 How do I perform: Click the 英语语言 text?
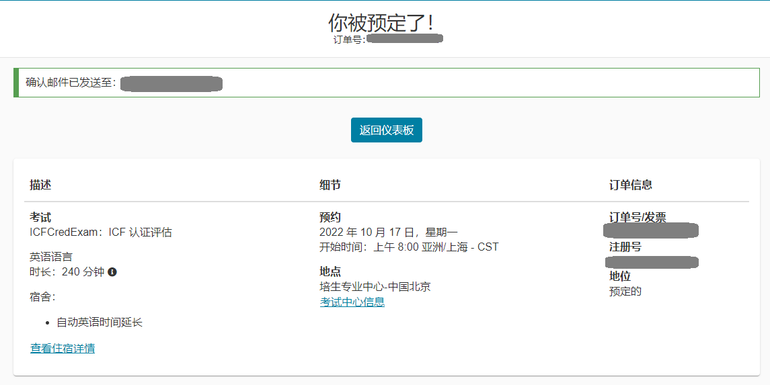point(51,257)
